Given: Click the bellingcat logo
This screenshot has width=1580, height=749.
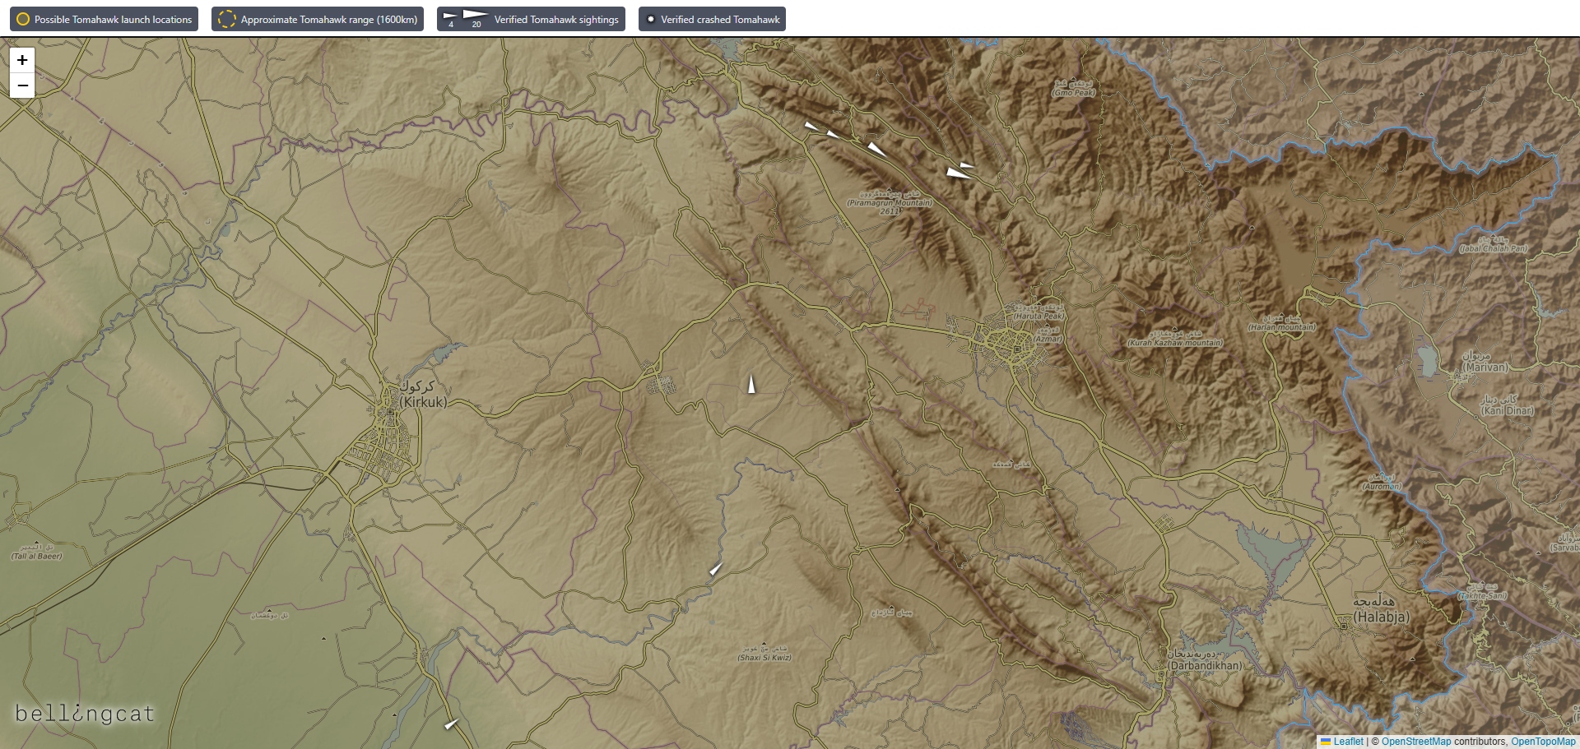Looking at the screenshot, I should pyautogui.click(x=85, y=714).
